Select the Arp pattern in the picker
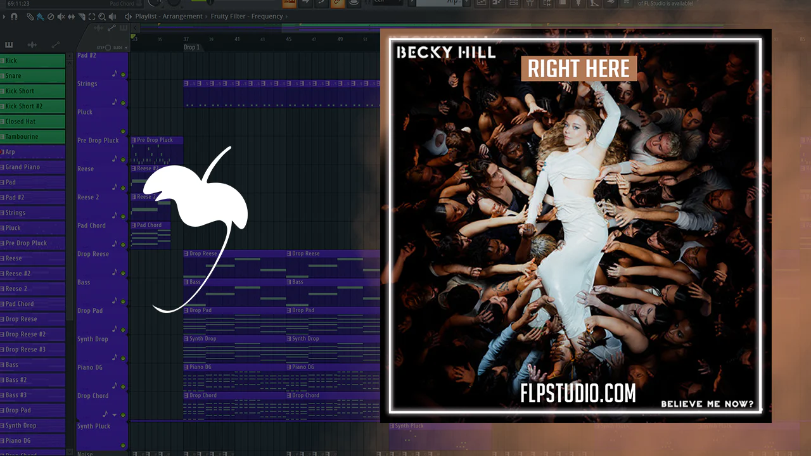 tap(33, 152)
